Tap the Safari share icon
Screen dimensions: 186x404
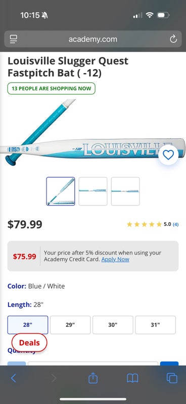click(x=93, y=378)
